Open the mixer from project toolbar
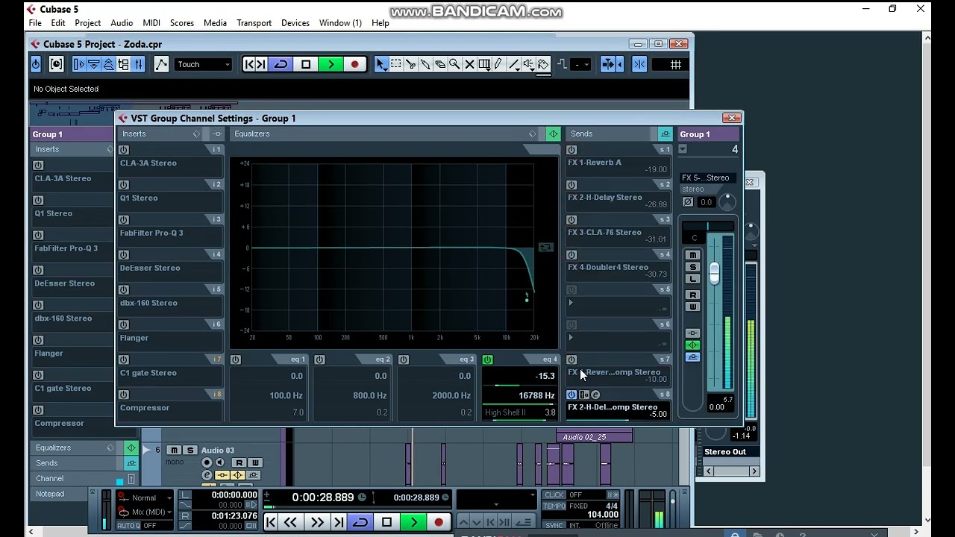The height and width of the screenshot is (537, 955). pyautogui.click(x=138, y=65)
